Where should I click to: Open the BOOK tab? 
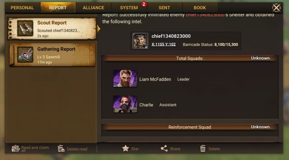tap(200, 8)
